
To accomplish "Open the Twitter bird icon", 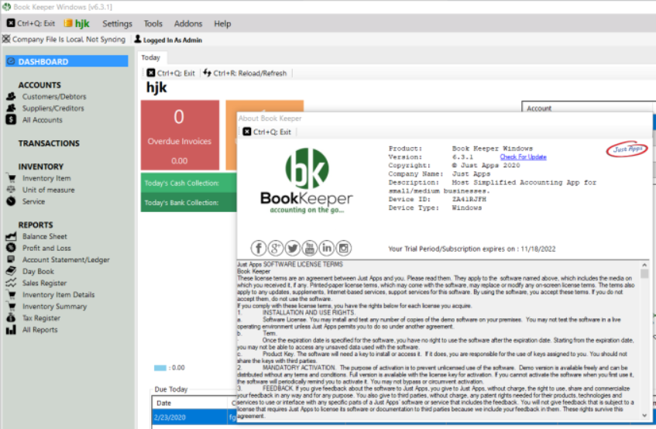I will pos(293,249).
